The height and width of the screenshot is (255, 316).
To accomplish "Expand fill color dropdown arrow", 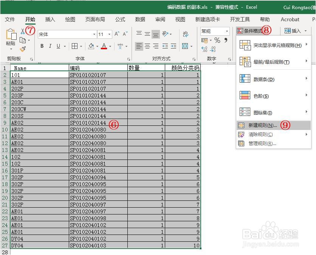I will click(97, 46).
